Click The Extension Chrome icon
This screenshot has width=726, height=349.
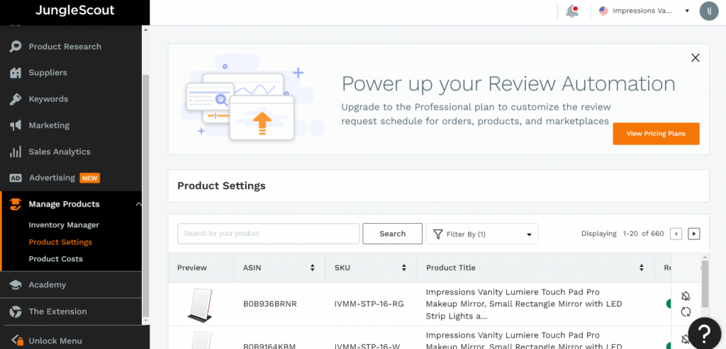pos(16,311)
